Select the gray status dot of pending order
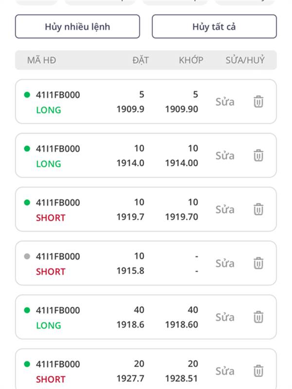The height and width of the screenshot is (389, 292). tap(27, 256)
